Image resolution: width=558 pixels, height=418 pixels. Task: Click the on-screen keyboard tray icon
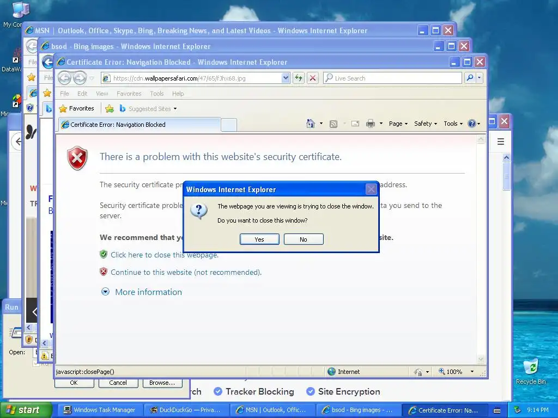pos(497,410)
